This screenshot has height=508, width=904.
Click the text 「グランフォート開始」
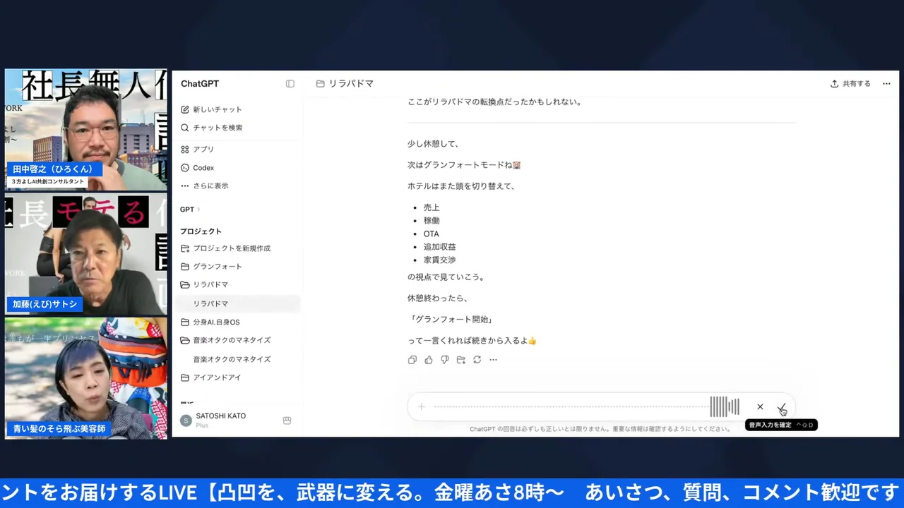tap(452, 320)
